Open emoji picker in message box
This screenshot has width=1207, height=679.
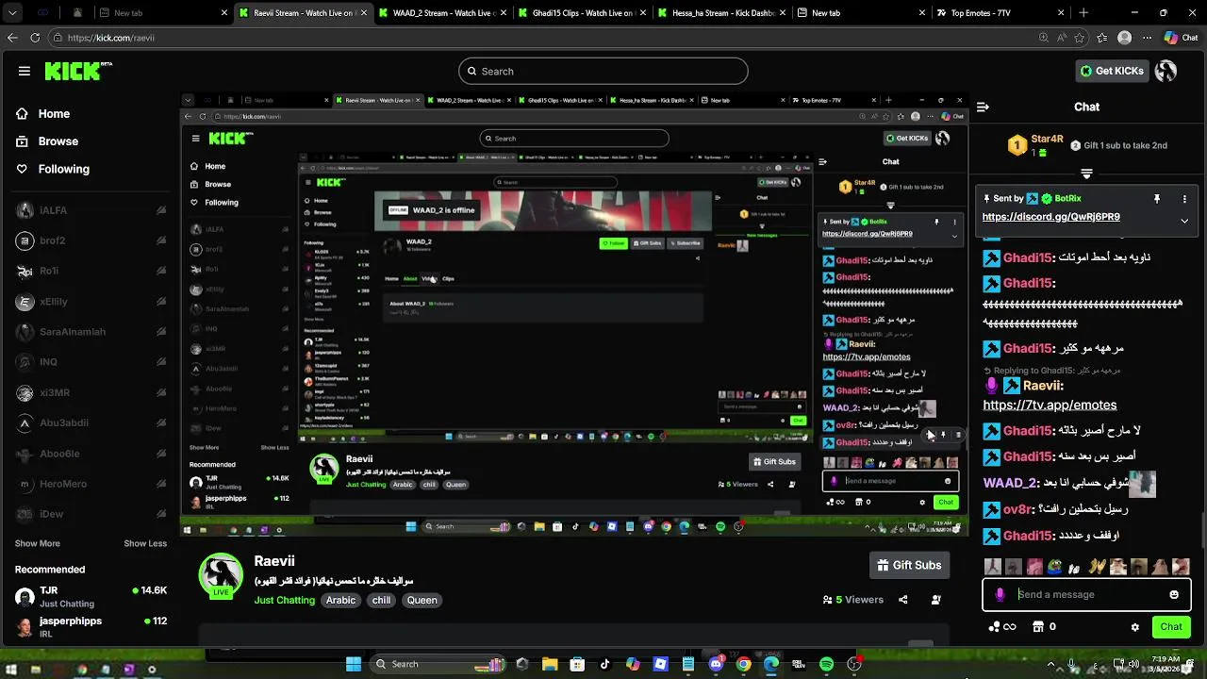[1174, 594]
